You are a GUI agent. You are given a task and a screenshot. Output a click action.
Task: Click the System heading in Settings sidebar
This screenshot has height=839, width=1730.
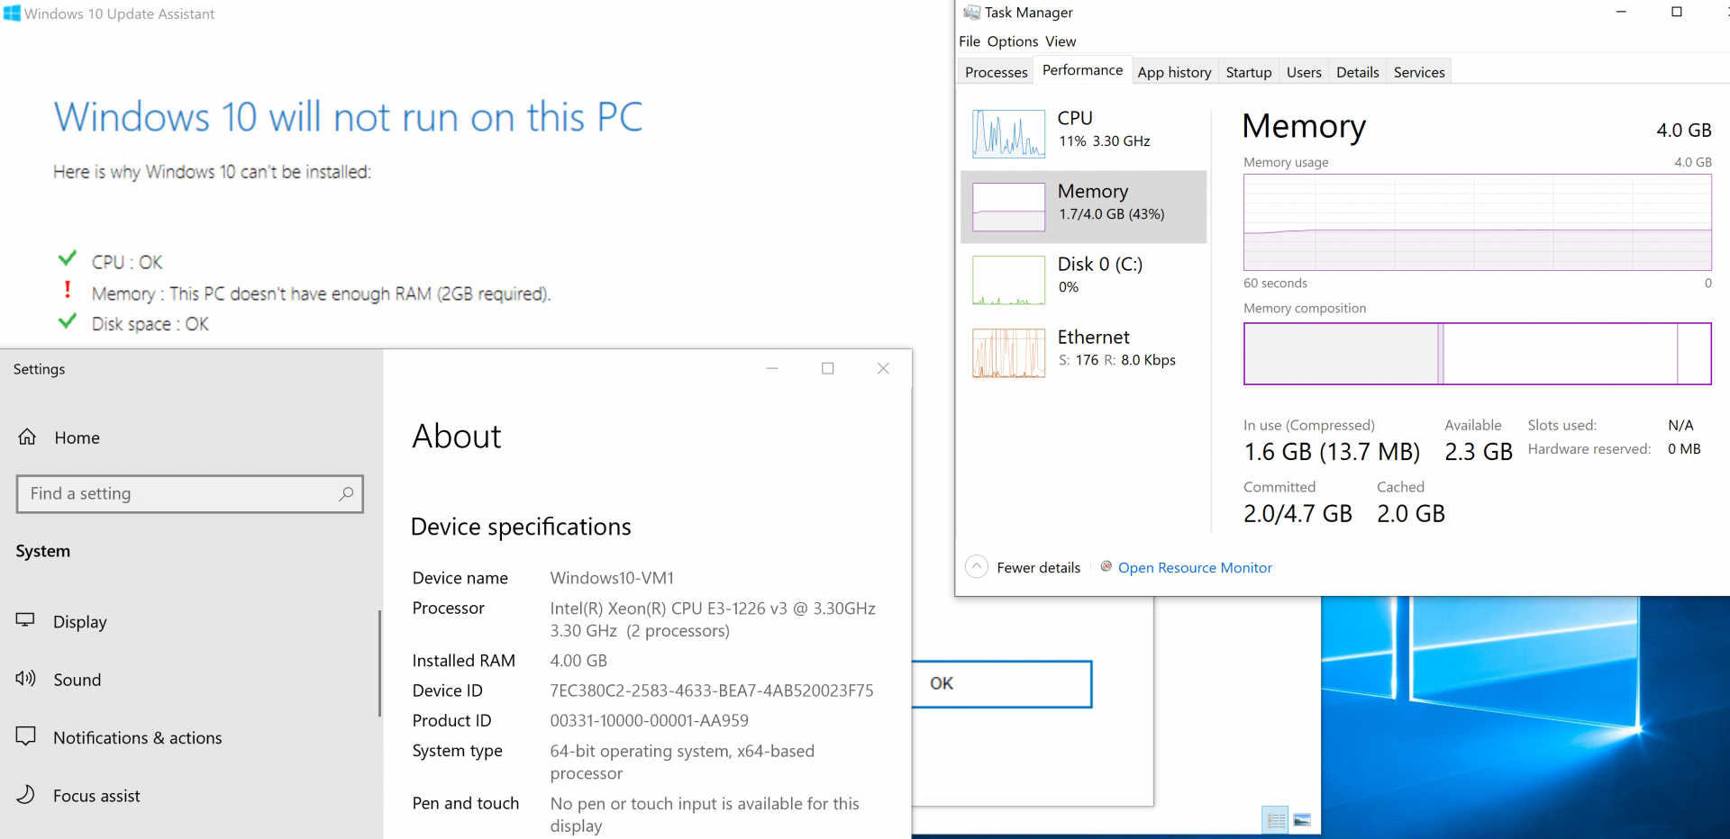tap(42, 552)
